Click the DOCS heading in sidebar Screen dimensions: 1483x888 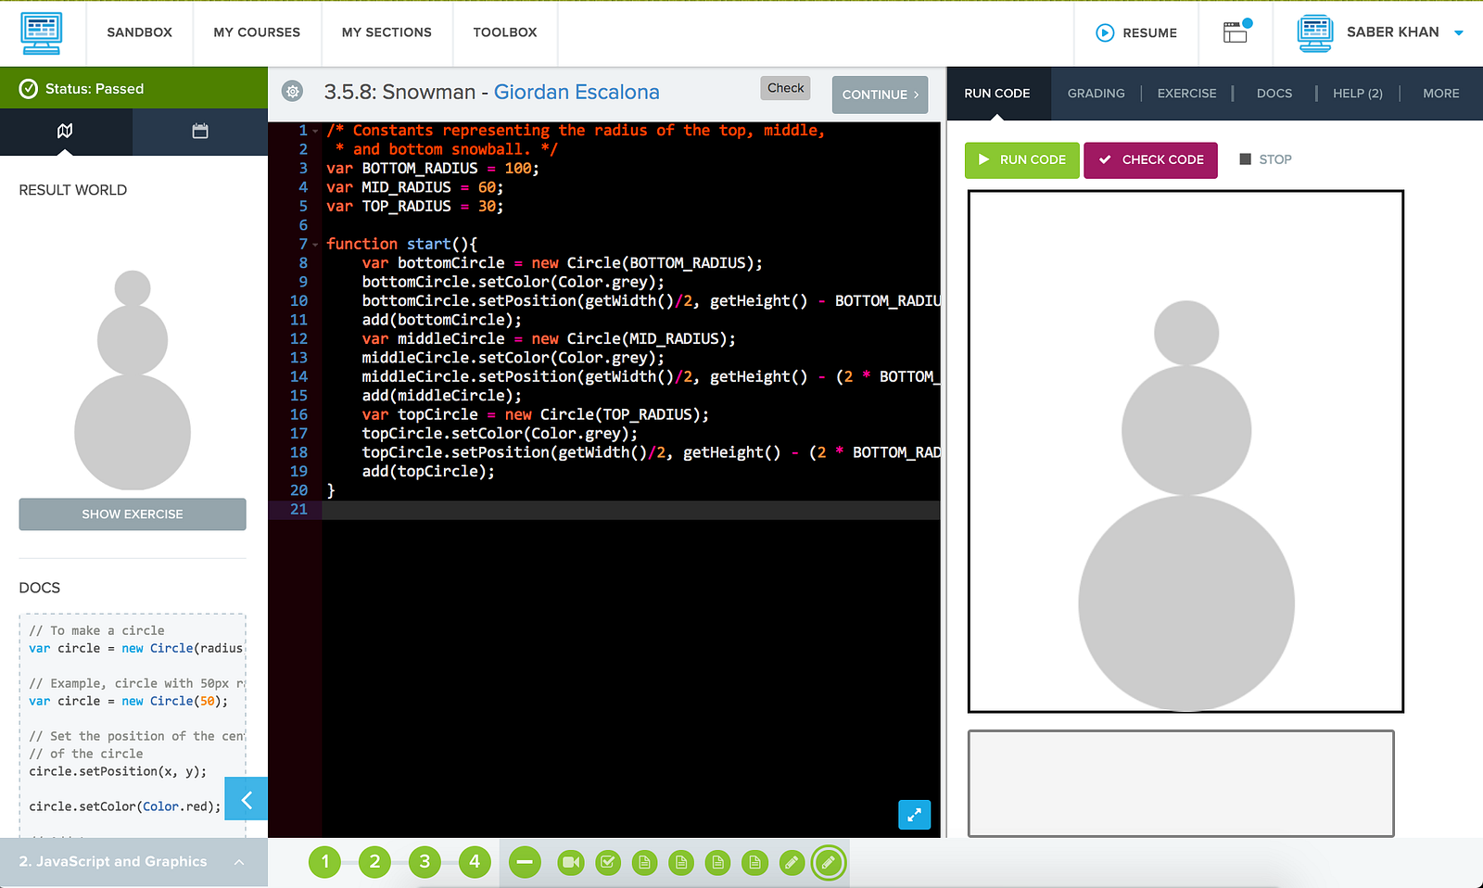40,588
